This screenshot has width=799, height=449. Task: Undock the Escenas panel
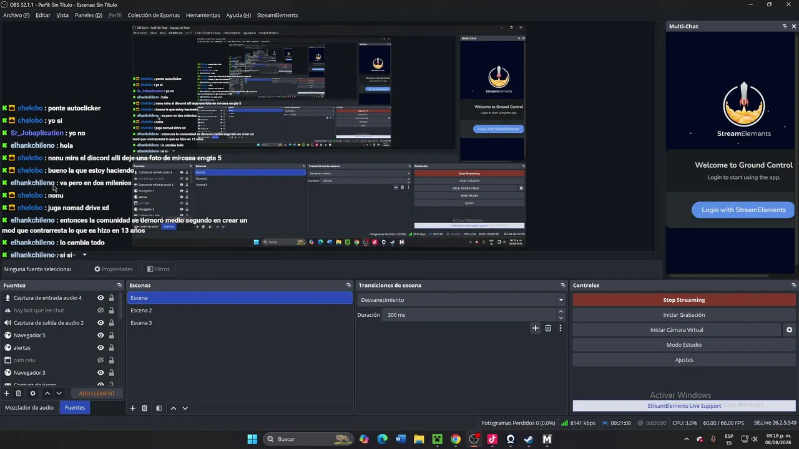click(x=348, y=286)
